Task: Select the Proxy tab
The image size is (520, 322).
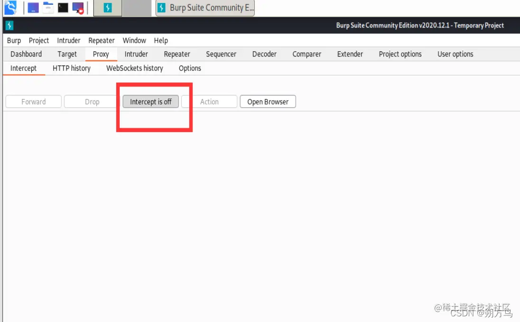Action: (x=101, y=54)
